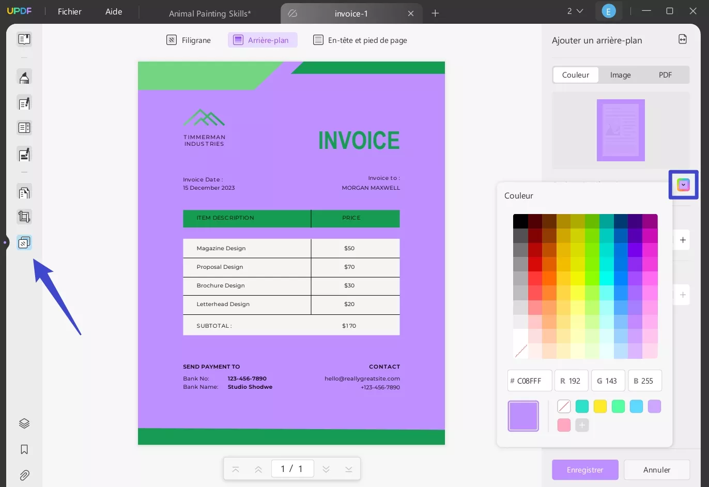Select the lavender preset swatch
The width and height of the screenshot is (709, 487).
[654, 406]
